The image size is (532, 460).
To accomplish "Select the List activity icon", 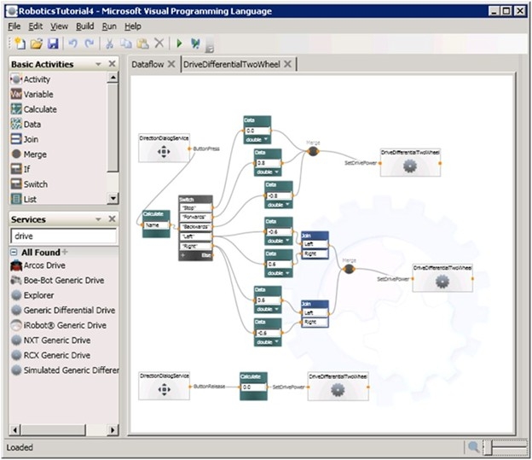I will pyautogui.click(x=16, y=199).
